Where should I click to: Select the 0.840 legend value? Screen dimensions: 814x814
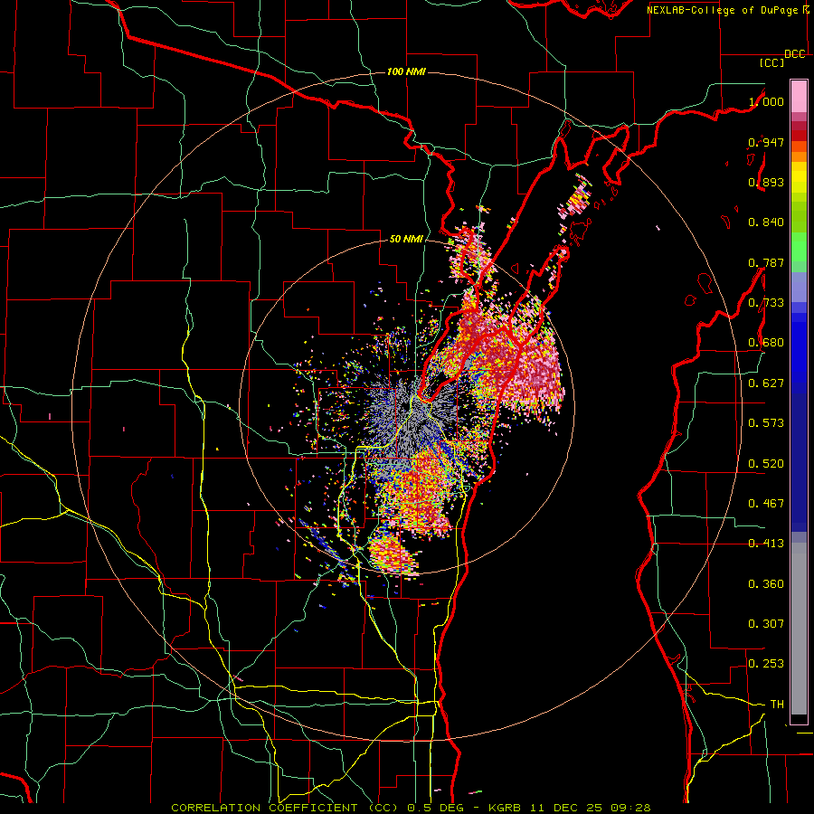(766, 222)
